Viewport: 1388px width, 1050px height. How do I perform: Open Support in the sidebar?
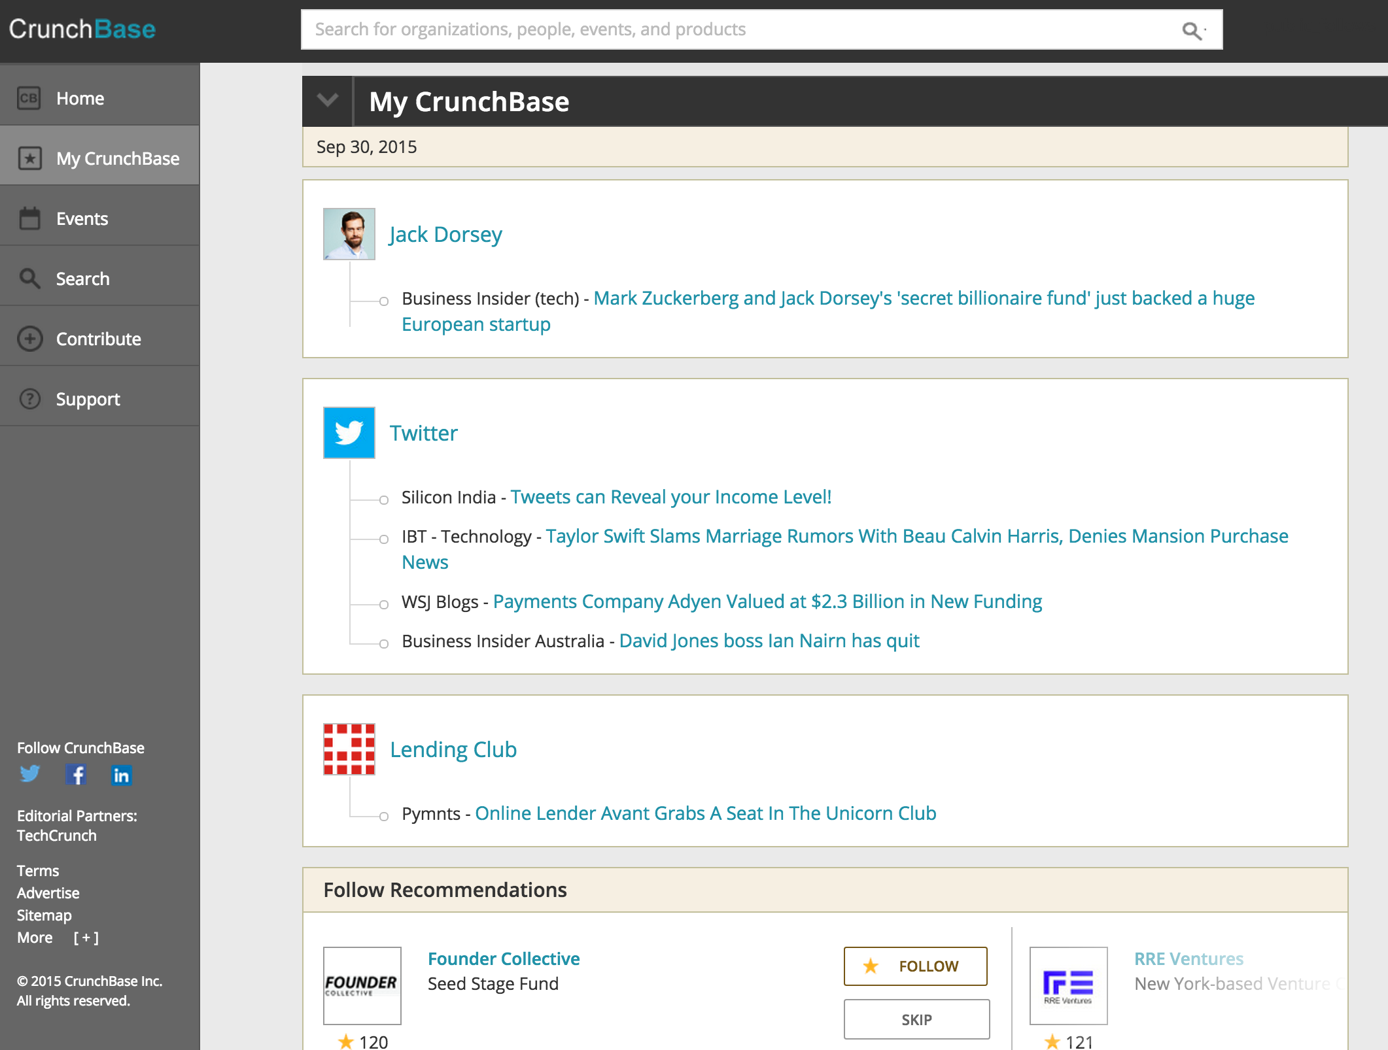[88, 399]
